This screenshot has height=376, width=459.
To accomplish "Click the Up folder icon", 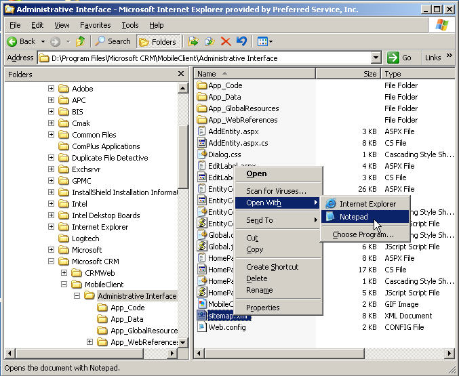I will [81, 41].
